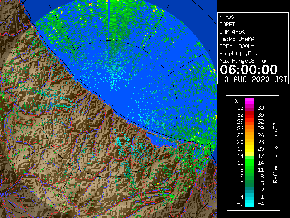Click the CAP_4P5K text
The height and width of the screenshot is (218, 290).
(232, 32)
